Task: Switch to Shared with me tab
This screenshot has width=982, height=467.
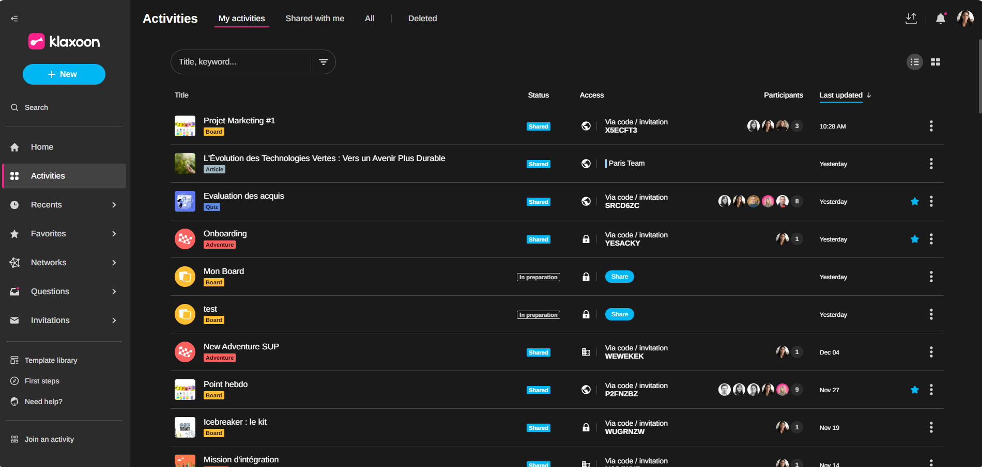Action: 315,19
